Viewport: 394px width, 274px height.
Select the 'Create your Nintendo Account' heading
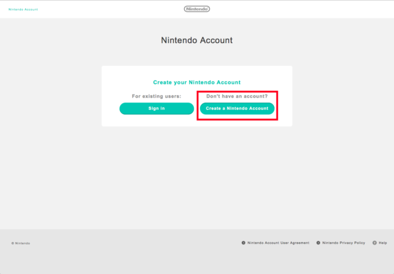pos(197,82)
